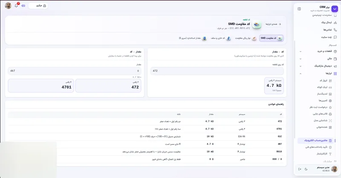The height and width of the screenshot is (178, 341).
Task: Click the مدیر سیستم user avatar
Action: pos(334,169)
